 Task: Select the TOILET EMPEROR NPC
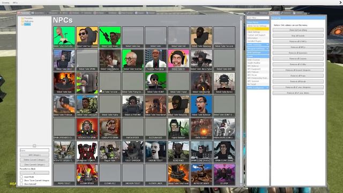coord(133,151)
